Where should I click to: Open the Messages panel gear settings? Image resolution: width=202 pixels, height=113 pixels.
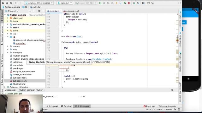pos(172,90)
